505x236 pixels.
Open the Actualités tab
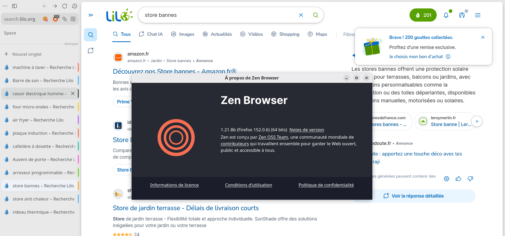pos(217,34)
